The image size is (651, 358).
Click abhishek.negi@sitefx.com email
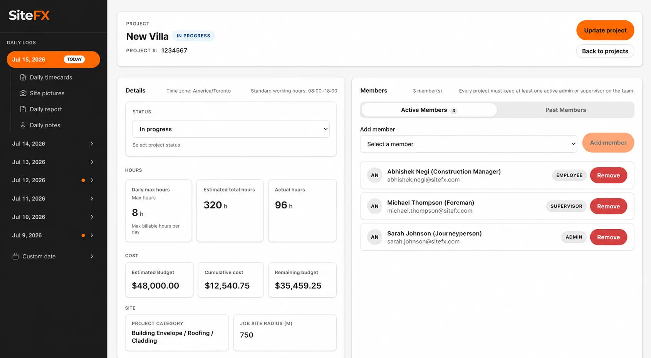(x=423, y=180)
